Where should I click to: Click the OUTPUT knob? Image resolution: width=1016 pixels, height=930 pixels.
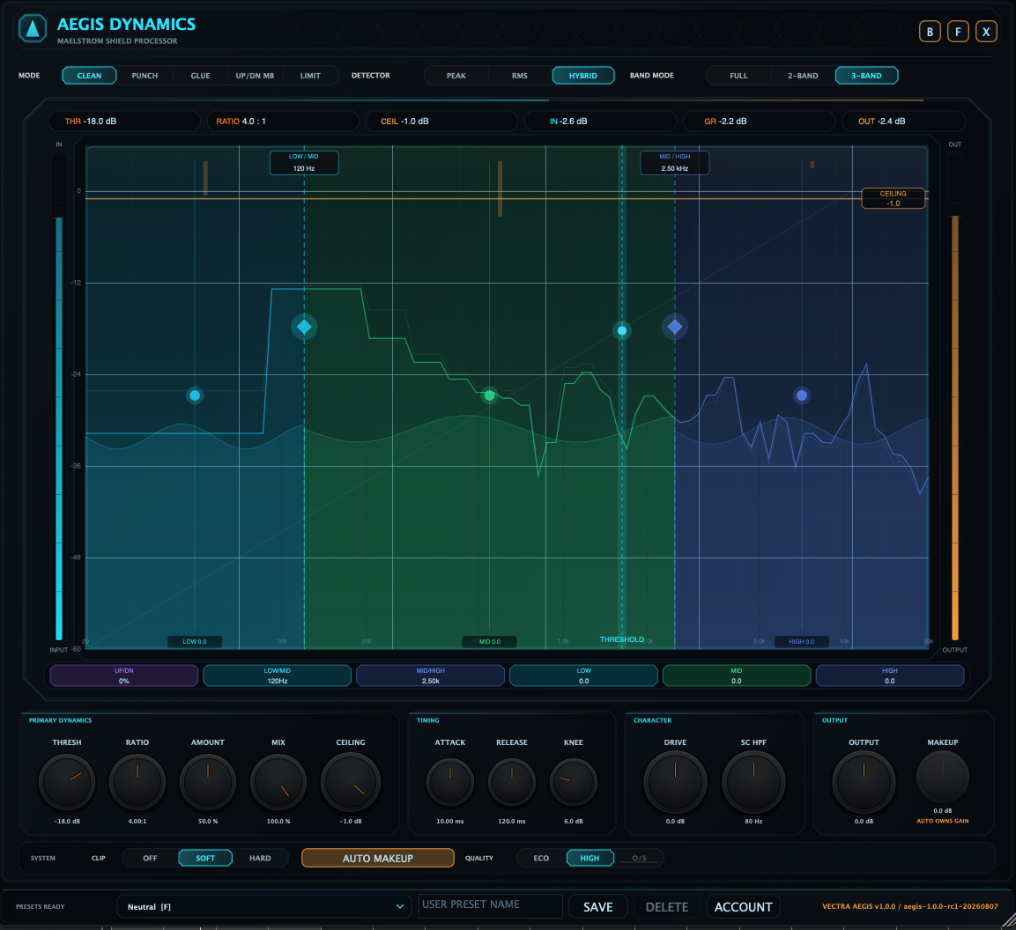pos(864,782)
